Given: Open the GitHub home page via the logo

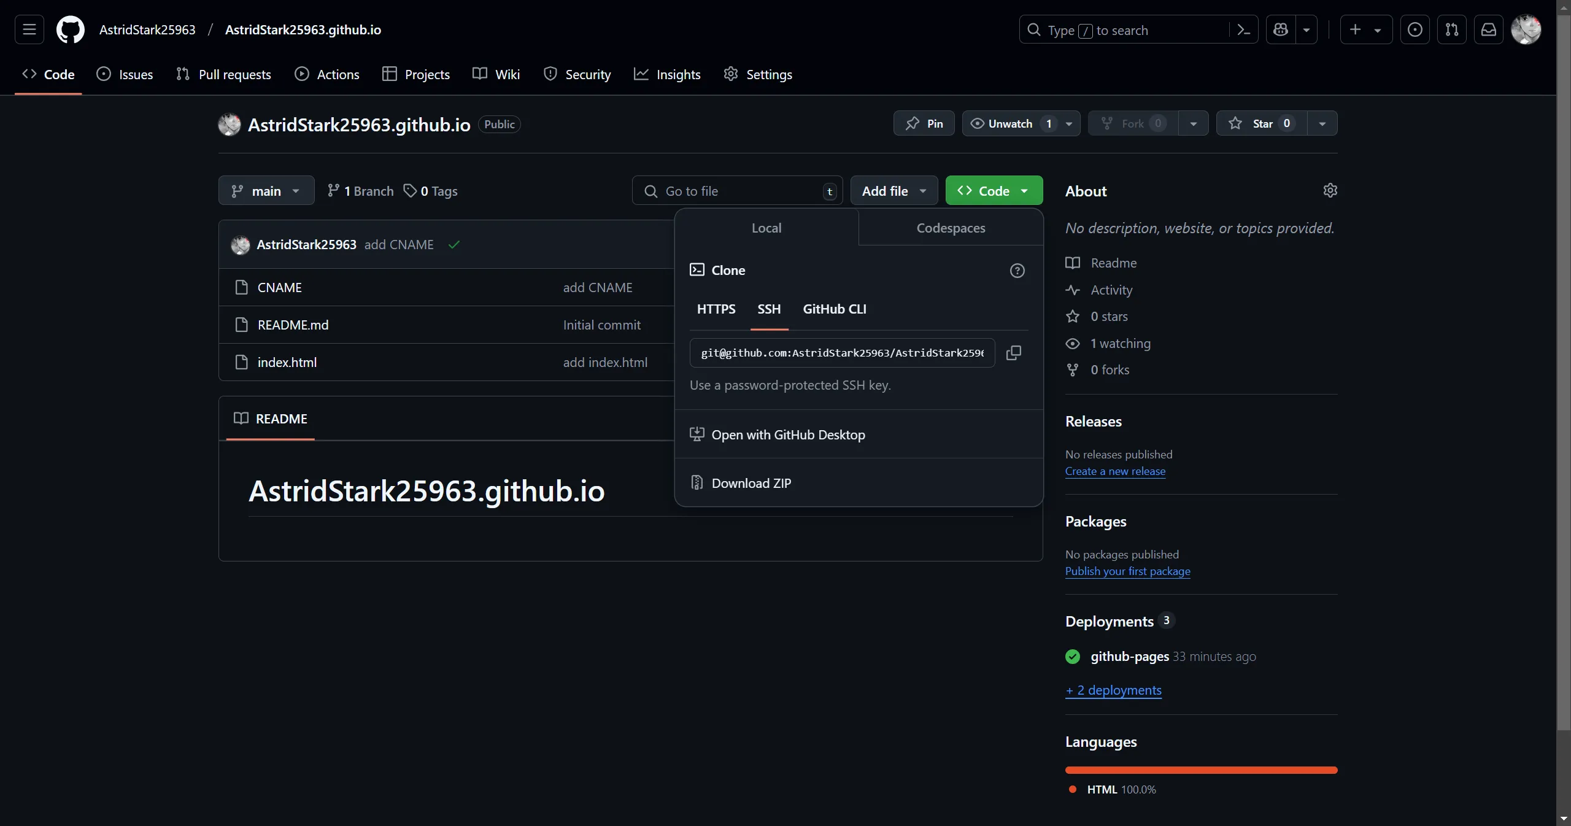Looking at the screenshot, I should tap(71, 29).
